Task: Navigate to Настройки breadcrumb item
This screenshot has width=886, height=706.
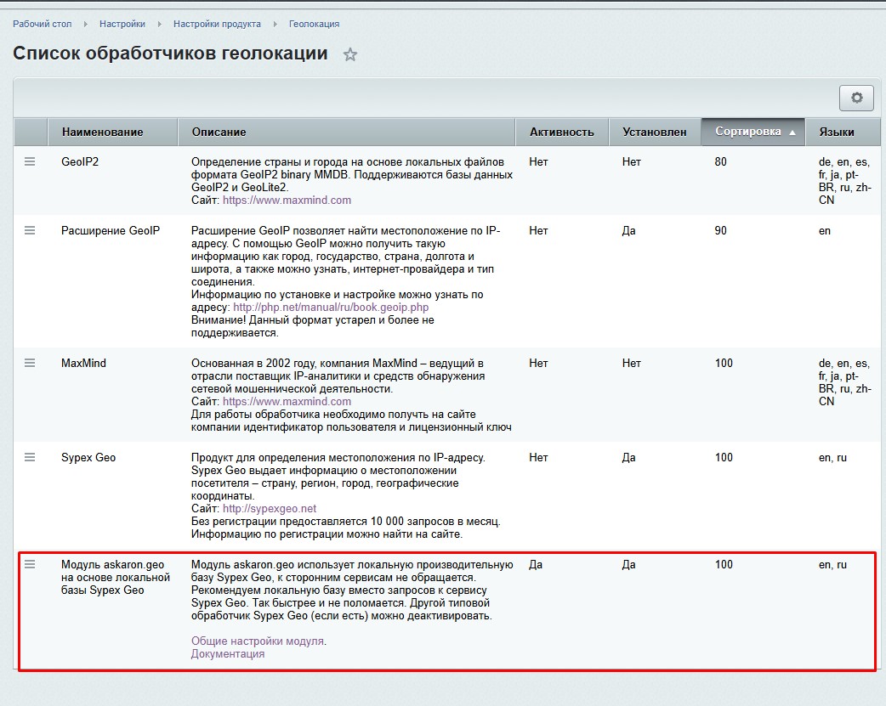Action: click(122, 24)
